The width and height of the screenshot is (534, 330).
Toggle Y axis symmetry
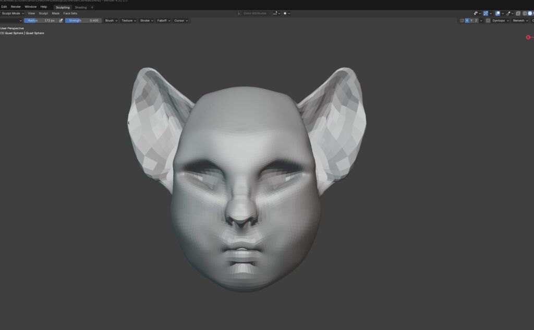tap(472, 21)
